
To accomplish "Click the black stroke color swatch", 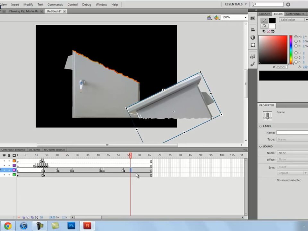I will pyautogui.click(x=272, y=20).
